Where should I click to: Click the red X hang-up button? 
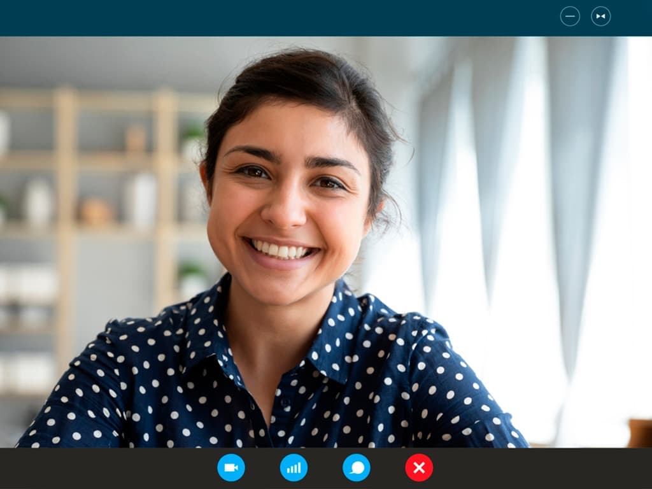(419, 468)
